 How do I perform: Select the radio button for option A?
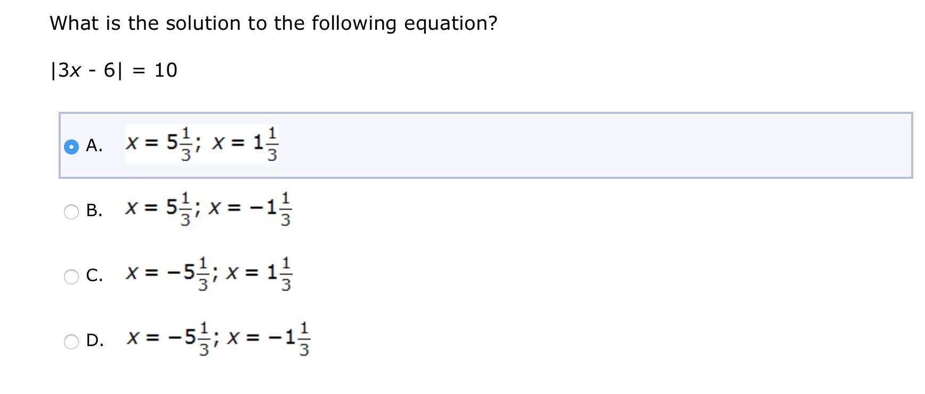coord(71,146)
